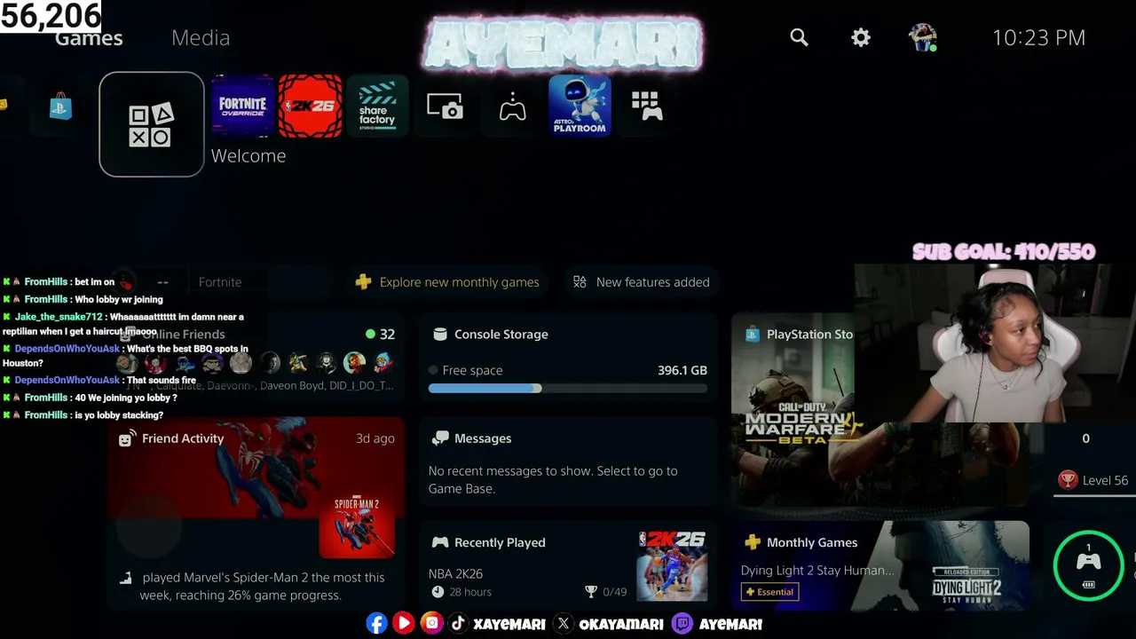Screen dimensions: 1136x639
Task: Open the Dying Light 2 cover thumbnail
Action: [x=966, y=586]
